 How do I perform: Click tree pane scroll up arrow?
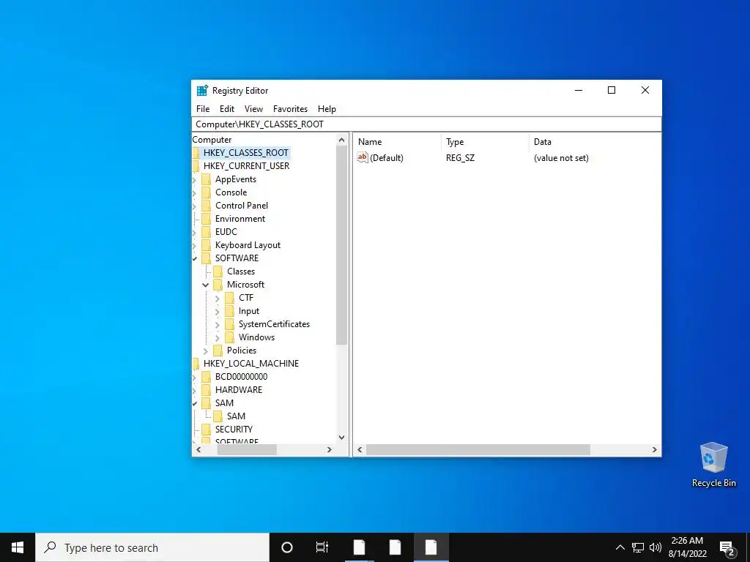[341, 140]
